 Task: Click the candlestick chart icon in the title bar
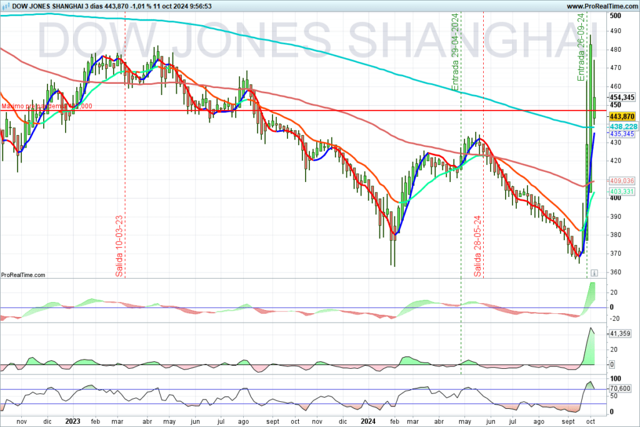tap(6, 6)
